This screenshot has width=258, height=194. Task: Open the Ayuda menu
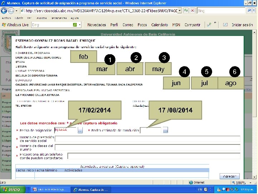pos(75,18)
